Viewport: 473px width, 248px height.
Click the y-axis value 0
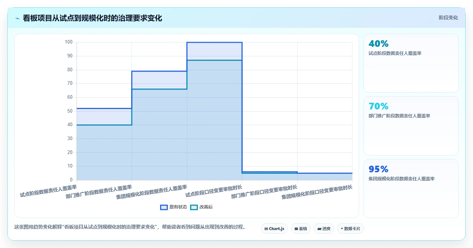tap(71, 180)
